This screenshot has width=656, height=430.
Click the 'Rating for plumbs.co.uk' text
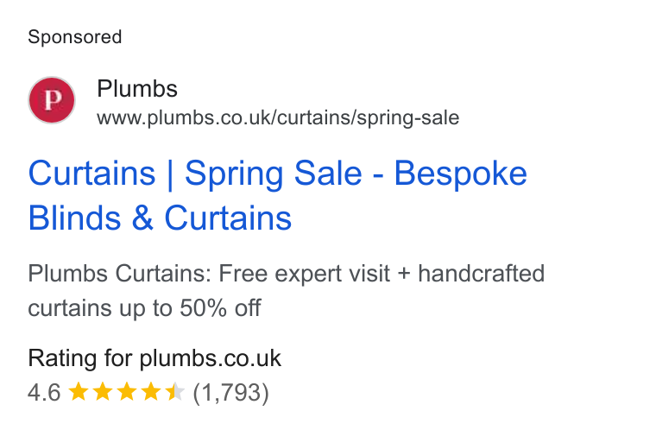(155, 359)
